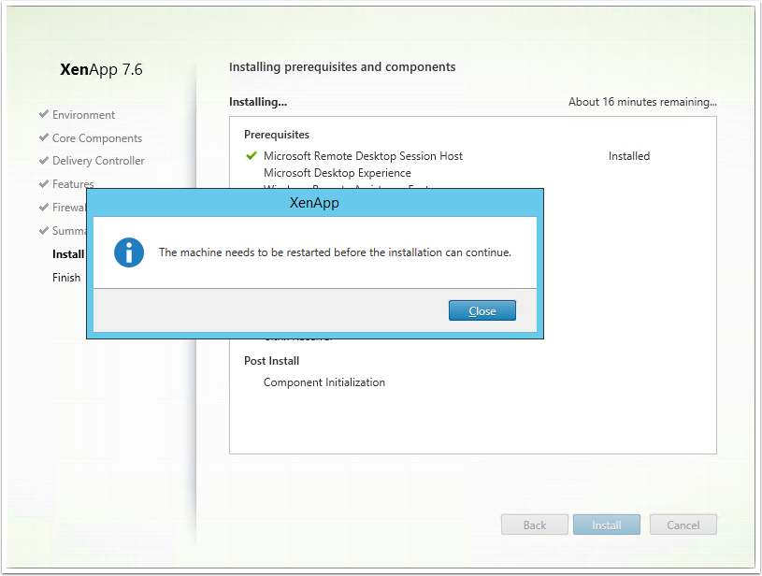Select the Install step in sidebar
This screenshot has width=762, height=576.
coord(68,254)
